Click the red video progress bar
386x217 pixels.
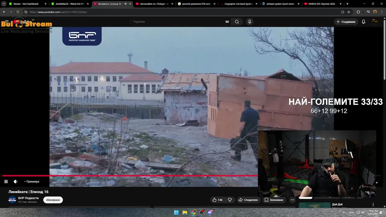coord(130,175)
